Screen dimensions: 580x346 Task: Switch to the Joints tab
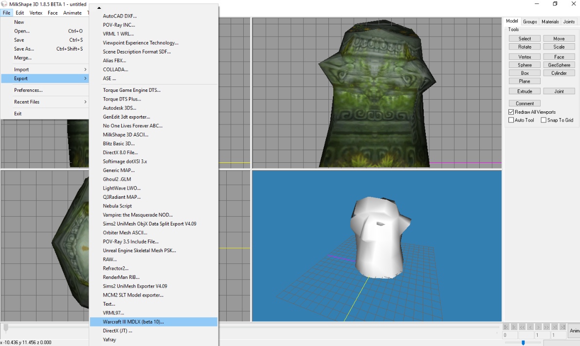tap(569, 22)
